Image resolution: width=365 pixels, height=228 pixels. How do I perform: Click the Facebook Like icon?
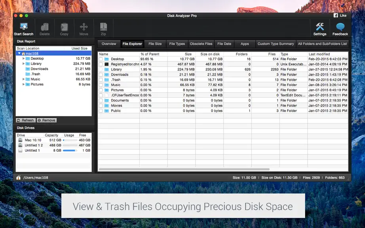coord(336,15)
